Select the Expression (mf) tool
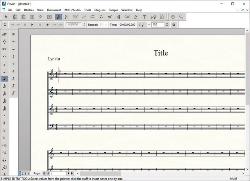Viewport: 250px width, 181px height. (x=110, y=17)
